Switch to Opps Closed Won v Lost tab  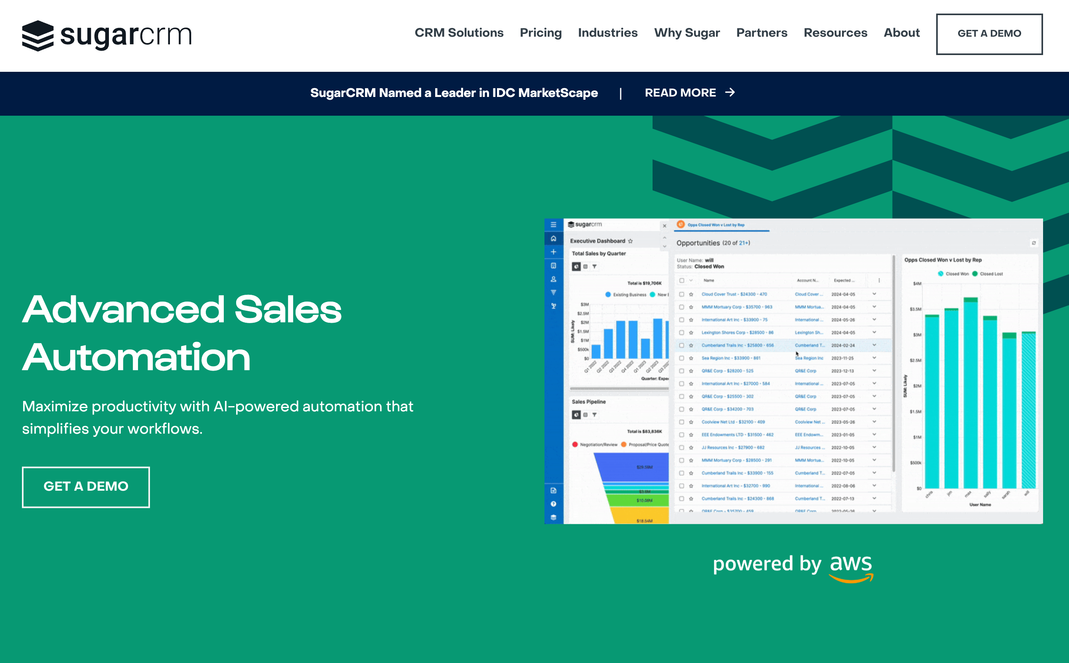tap(716, 225)
